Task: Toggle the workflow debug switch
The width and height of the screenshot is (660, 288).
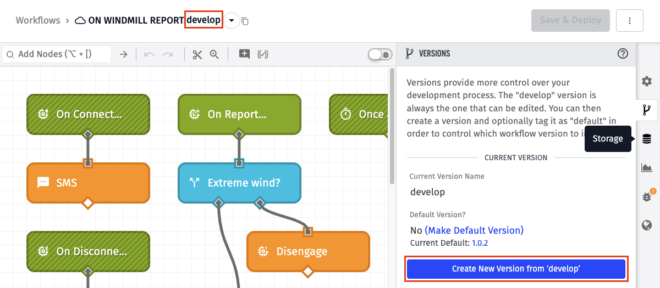Action: point(380,54)
